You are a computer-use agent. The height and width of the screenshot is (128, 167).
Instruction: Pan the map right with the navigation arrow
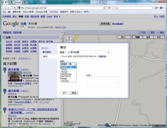72,40
